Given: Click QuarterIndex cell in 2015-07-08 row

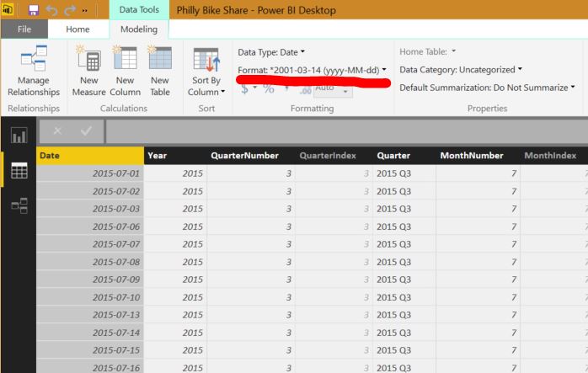Looking at the screenshot, I should point(334,262).
